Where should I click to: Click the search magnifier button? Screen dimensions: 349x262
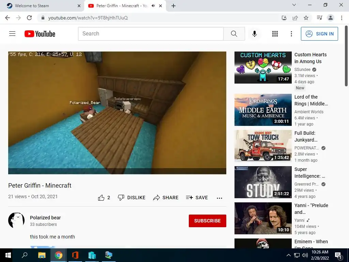[234, 34]
